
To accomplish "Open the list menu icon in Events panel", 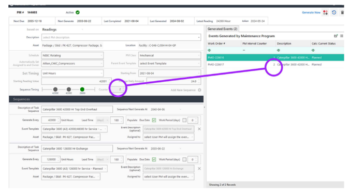I will point(342,36).
